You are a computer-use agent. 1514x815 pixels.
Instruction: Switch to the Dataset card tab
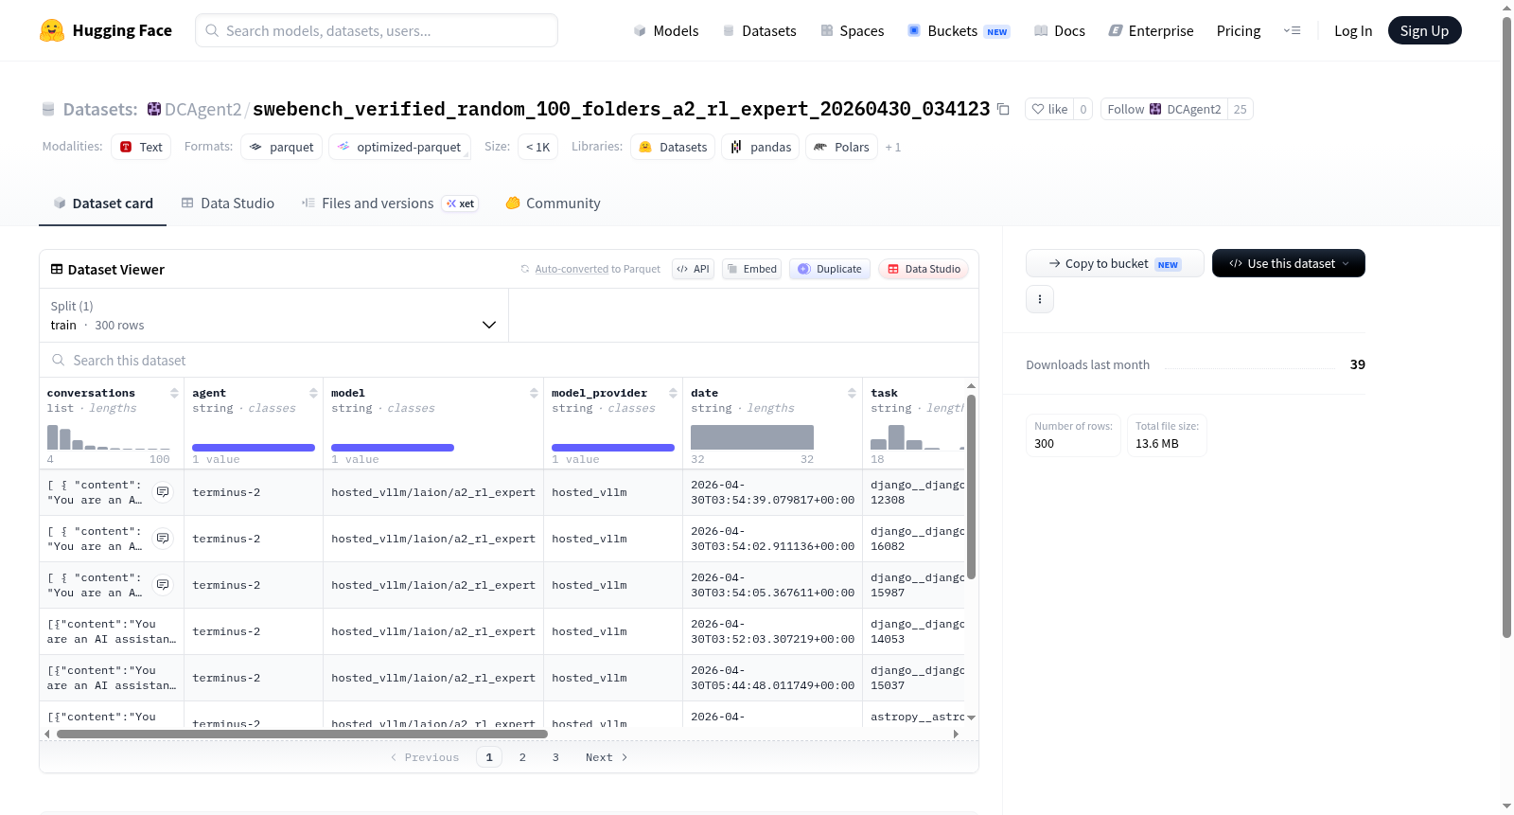click(103, 204)
